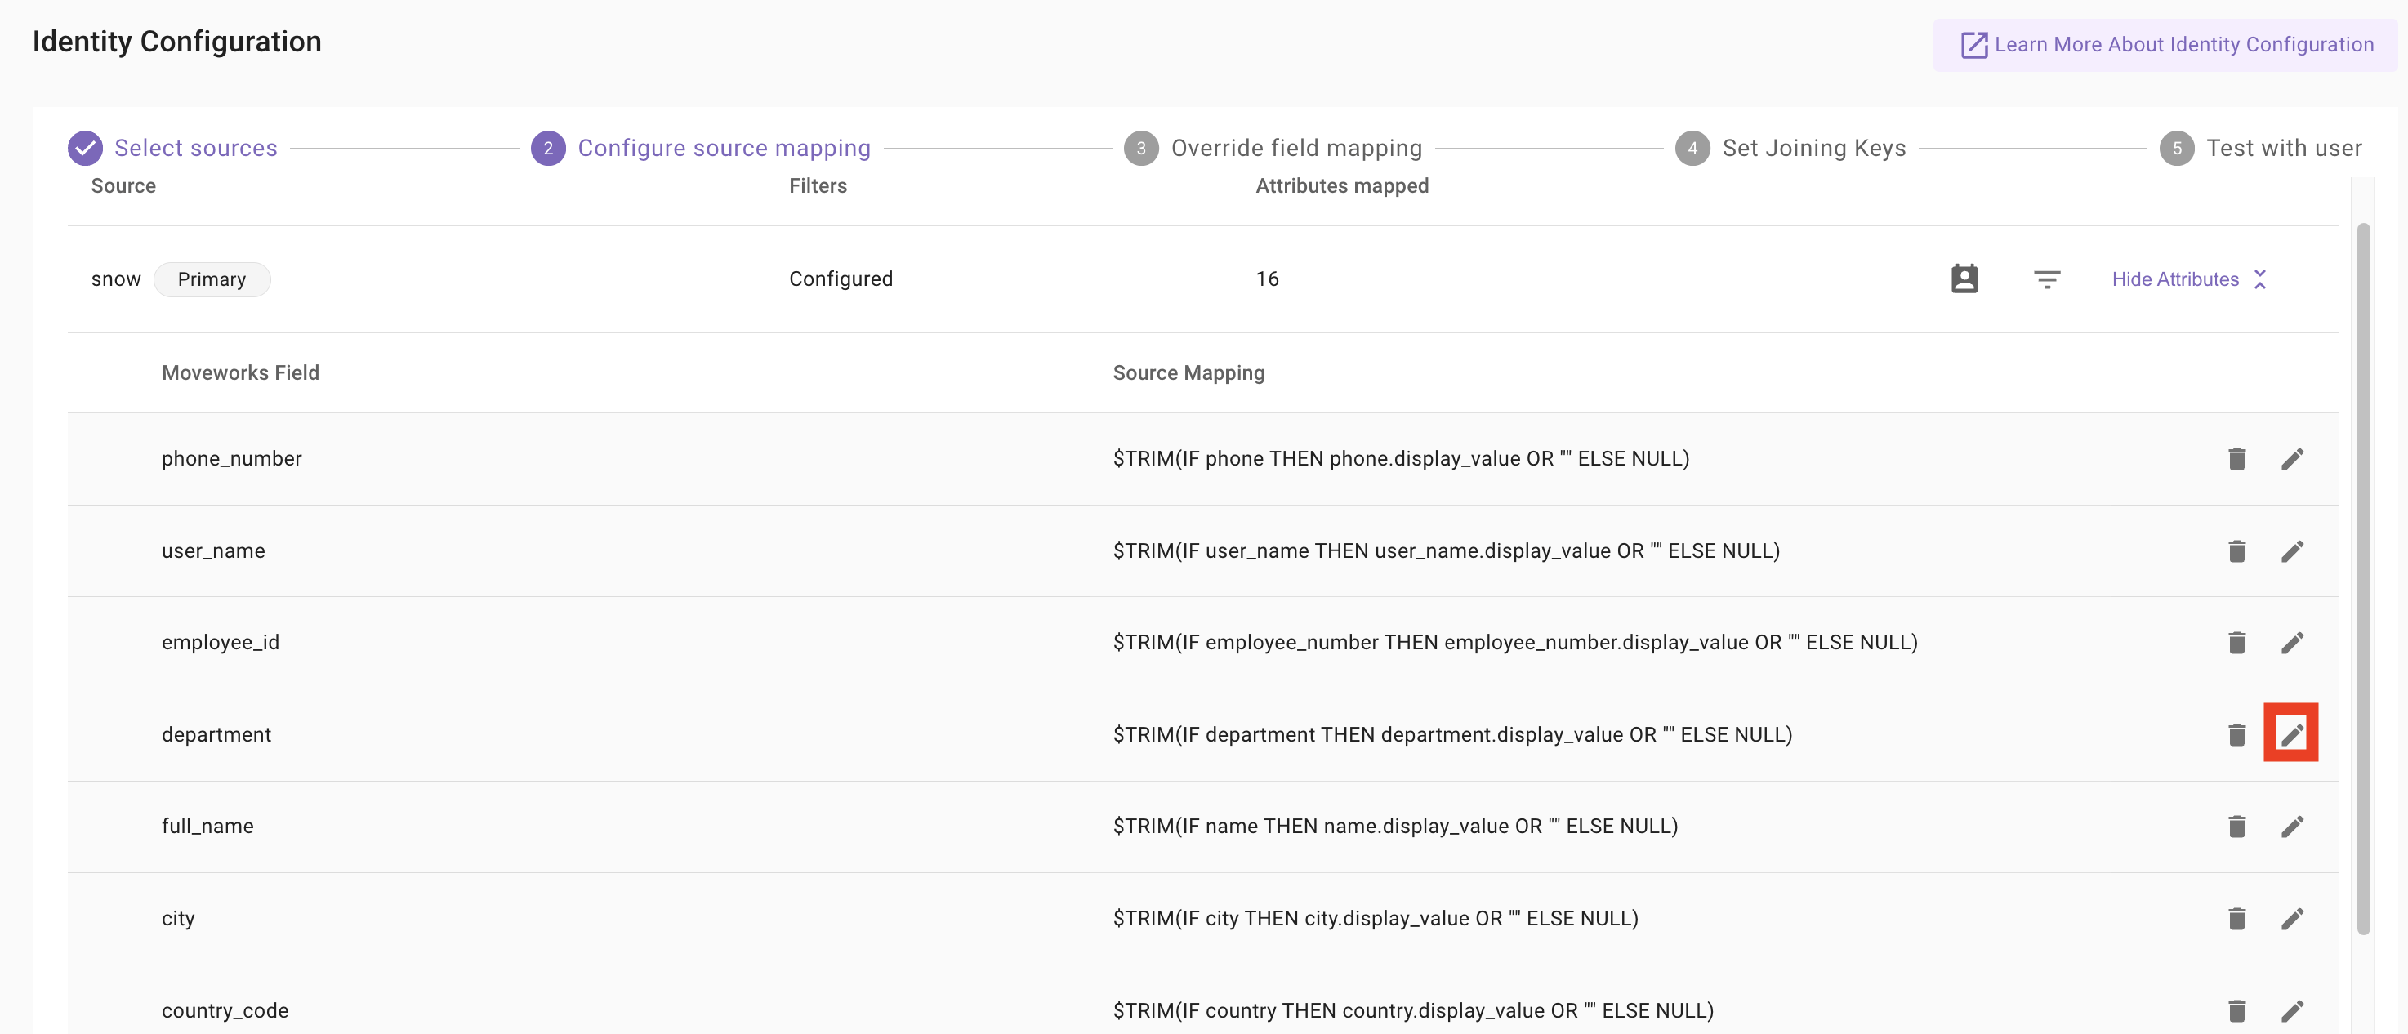Edit the employee_id mapping
This screenshot has width=2408, height=1034.
click(2292, 644)
